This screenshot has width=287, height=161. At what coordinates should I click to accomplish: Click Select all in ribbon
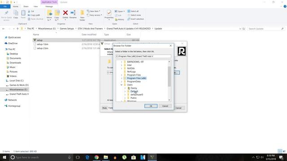(x=133, y=11)
